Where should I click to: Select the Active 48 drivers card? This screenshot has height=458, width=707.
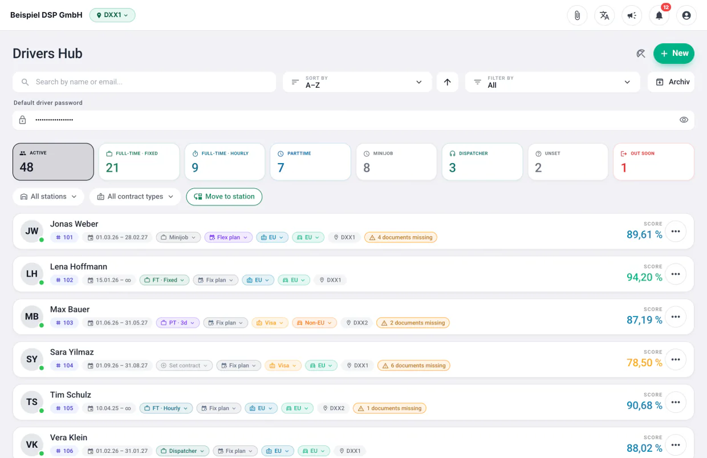[53, 162]
